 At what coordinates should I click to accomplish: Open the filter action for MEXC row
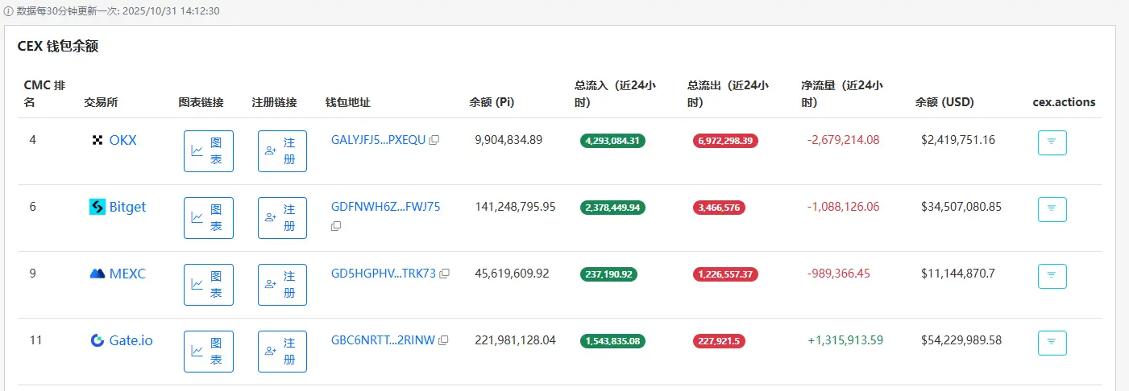click(x=1052, y=276)
